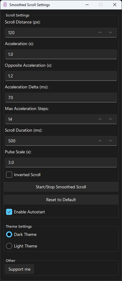Close the Smoothed Scroll Settings window
This screenshot has height=281, width=122.
click(x=115, y=5)
